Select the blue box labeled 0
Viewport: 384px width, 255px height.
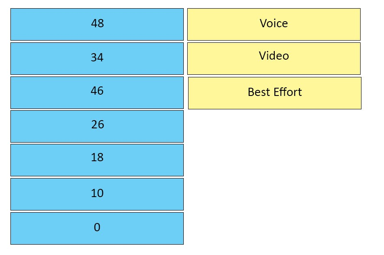97,229
